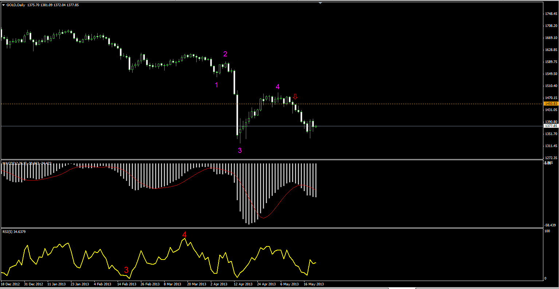The width and height of the screenshot is (559, 289).
Task: Click the 12 Apr 2013 date label
Action: pyautogui.click(x=243, y=284)
